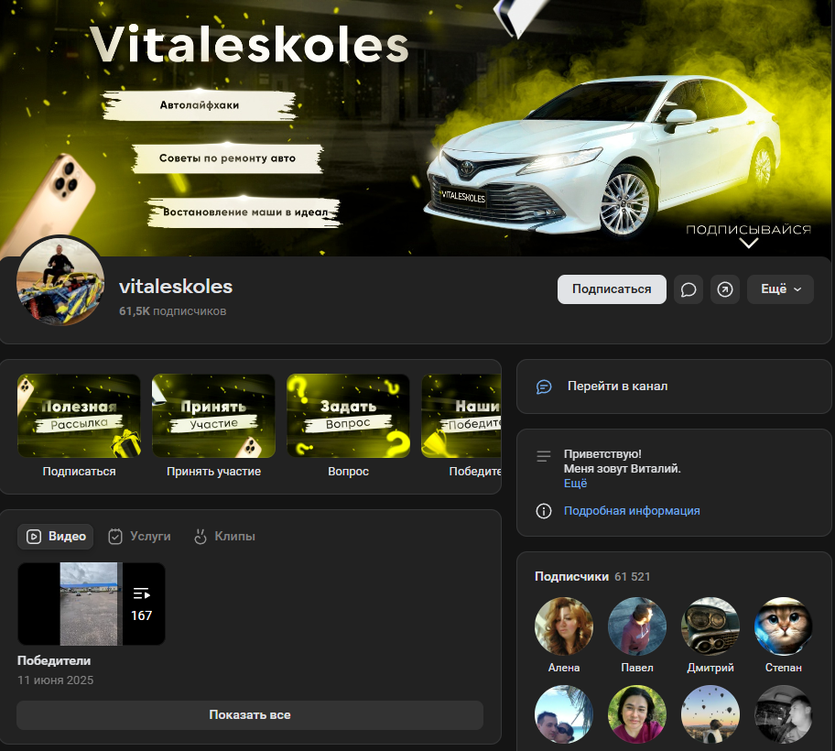Image resolution: width=835 pixels, height=751 pixels.
Task: Open the Принять участие menu tile
Action: tap(213, 416)
